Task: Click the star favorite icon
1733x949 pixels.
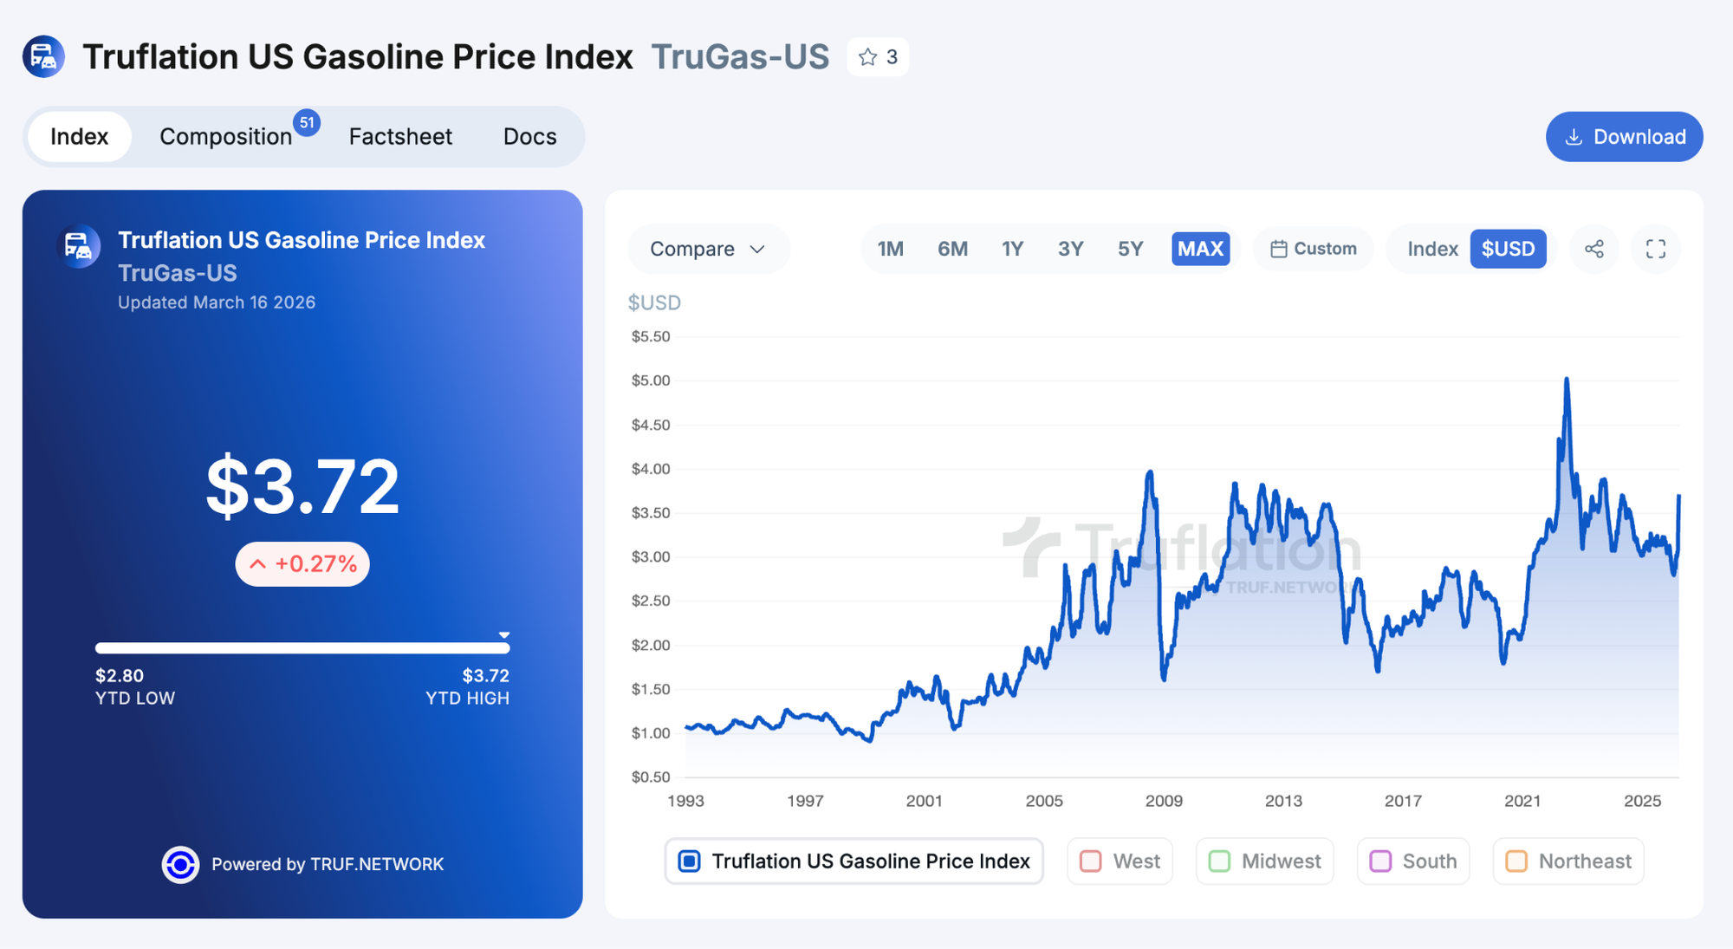Action: point(867,57)
